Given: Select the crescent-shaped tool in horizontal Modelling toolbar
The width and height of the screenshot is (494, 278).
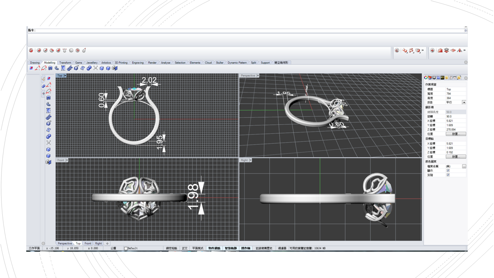Looking at the screenshot, I should [x=57, y=68].
